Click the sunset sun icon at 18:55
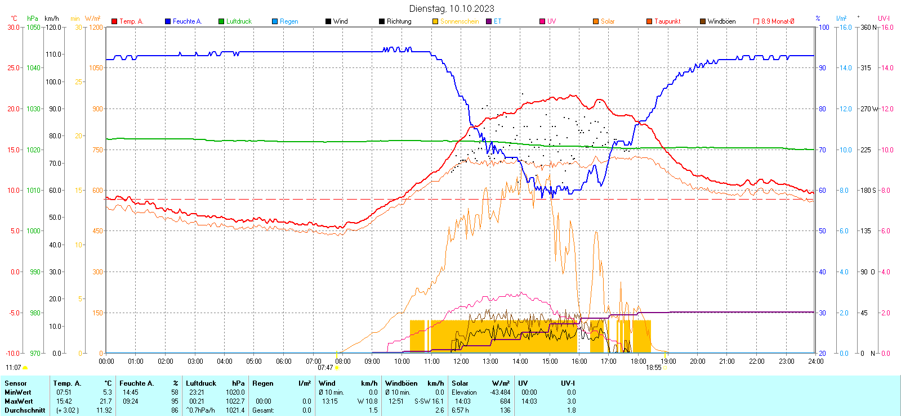The width and height of the screenshot is (901, 416). pyautogui.click(x=664, y=368)
